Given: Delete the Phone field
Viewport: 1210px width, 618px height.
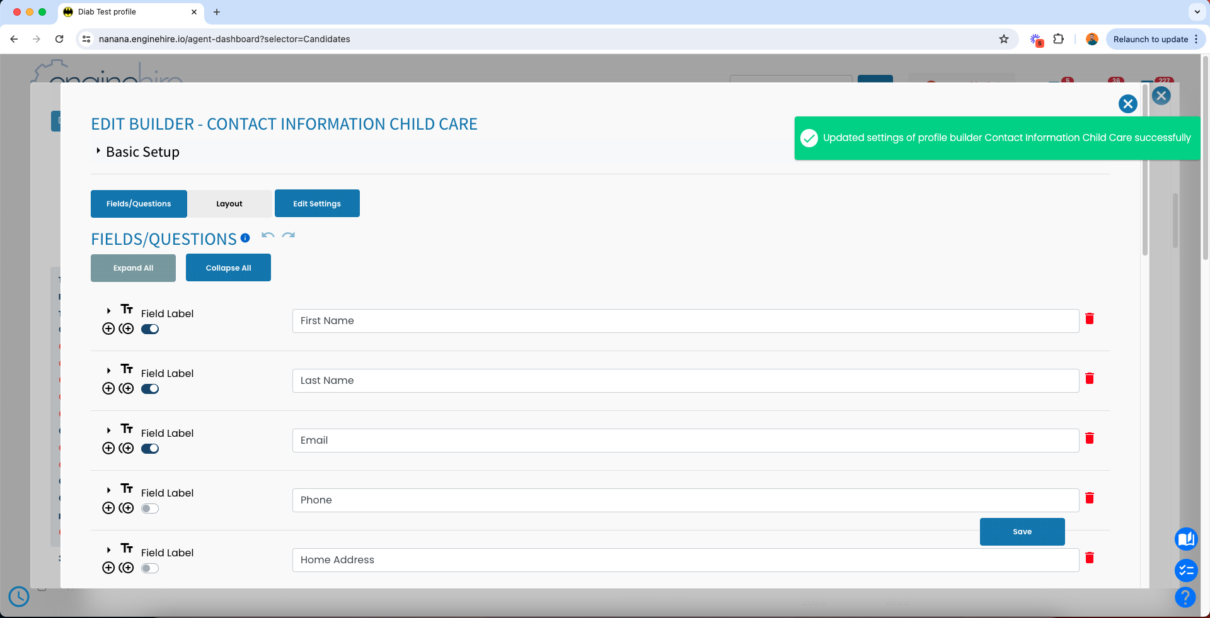Looking at the screenshot, I should 1089,498.
